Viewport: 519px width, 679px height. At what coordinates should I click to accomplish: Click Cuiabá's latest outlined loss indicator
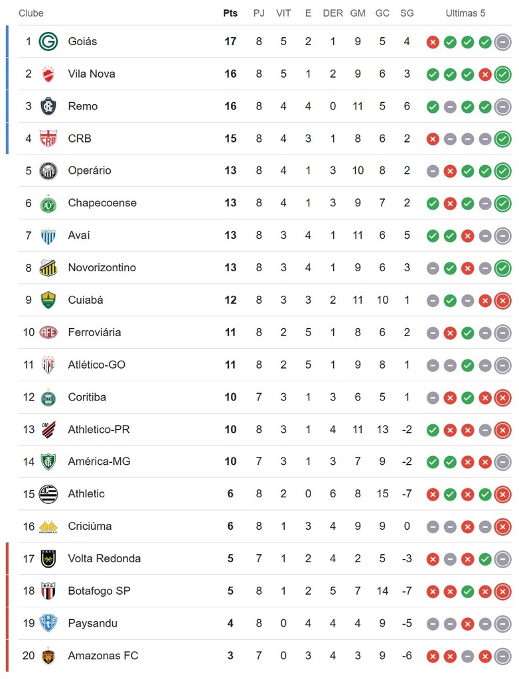pos(502,301)
